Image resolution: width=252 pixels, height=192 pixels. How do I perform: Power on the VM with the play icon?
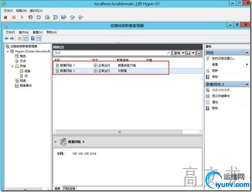click(x=22, y=17)
